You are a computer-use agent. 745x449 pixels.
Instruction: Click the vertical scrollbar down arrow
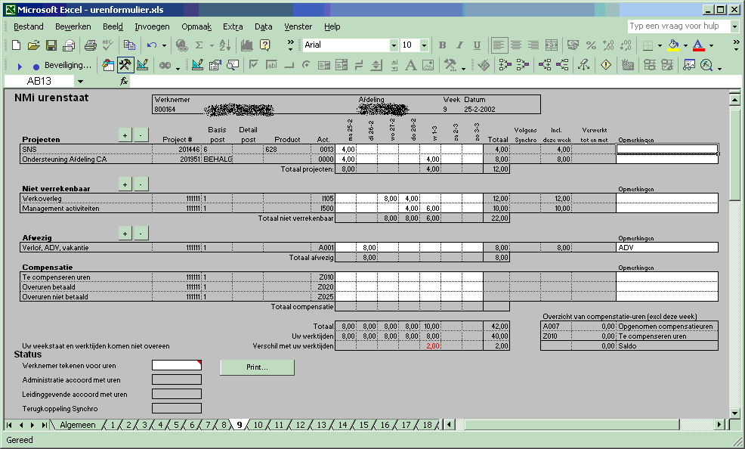tap(734, 413)
